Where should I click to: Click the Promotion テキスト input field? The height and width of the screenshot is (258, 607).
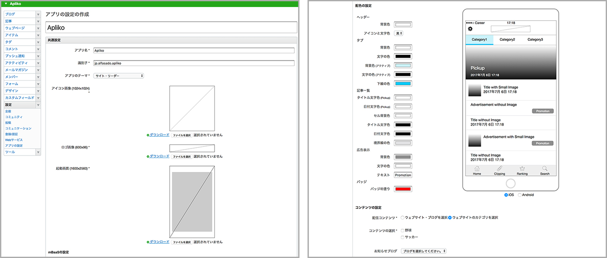403,175
